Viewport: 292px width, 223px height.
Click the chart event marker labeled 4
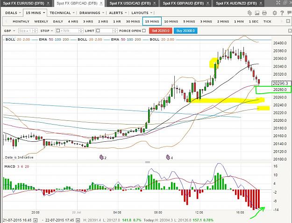(x=169, y=158)
